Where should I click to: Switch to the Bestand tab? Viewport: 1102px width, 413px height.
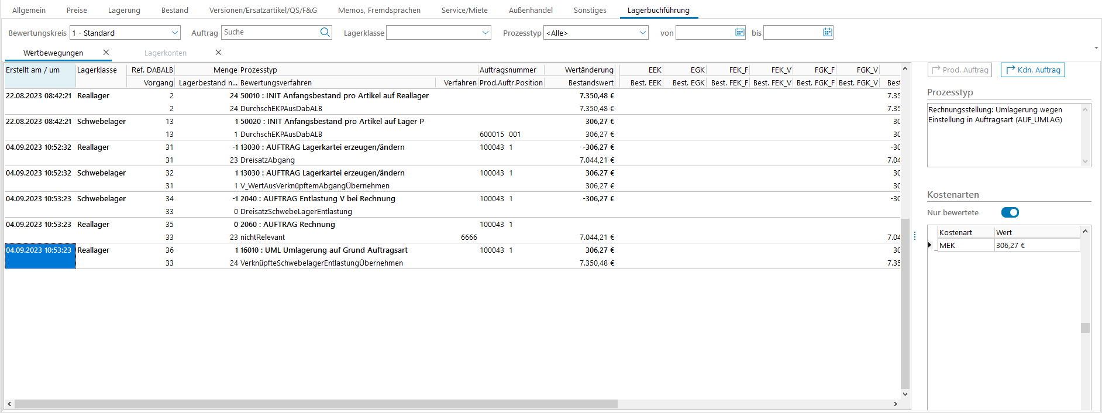click(x=174, y=10)
